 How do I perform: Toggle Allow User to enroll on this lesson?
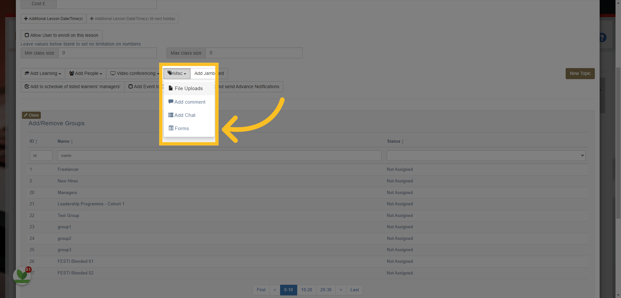pos(61,36)
